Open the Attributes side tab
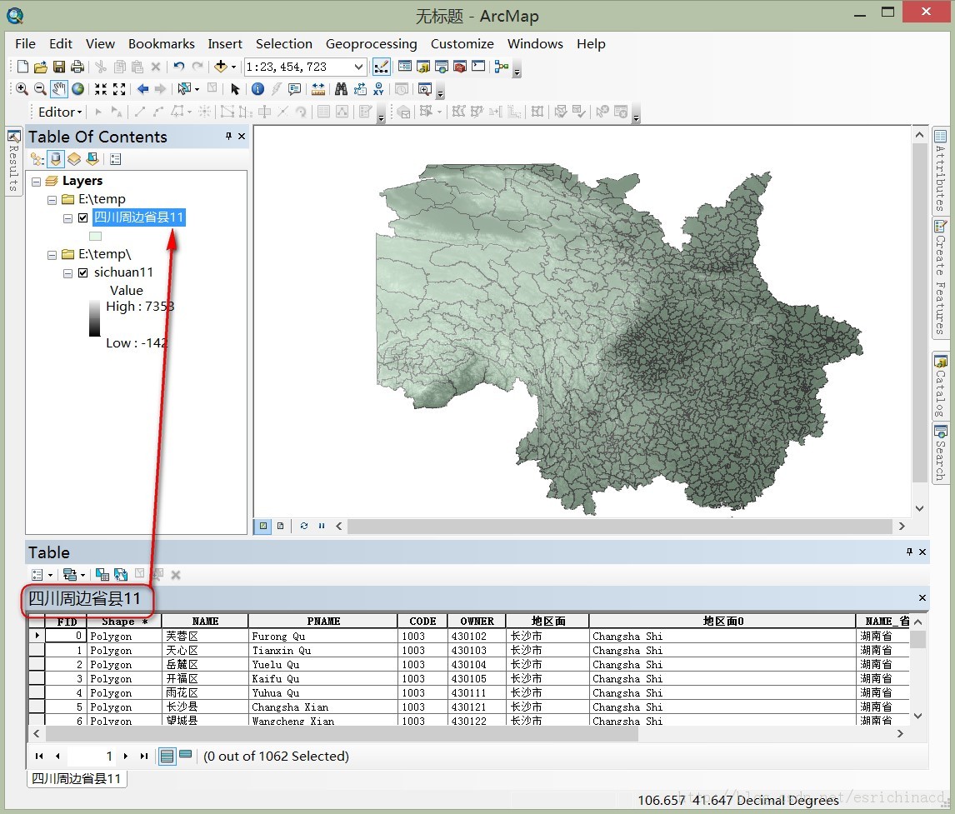 click(940, 171)
